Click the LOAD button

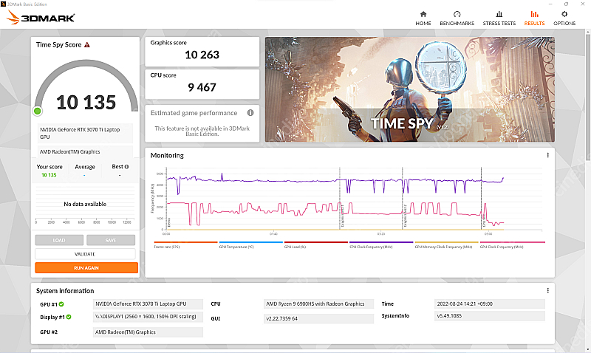[x=59, y=240]
